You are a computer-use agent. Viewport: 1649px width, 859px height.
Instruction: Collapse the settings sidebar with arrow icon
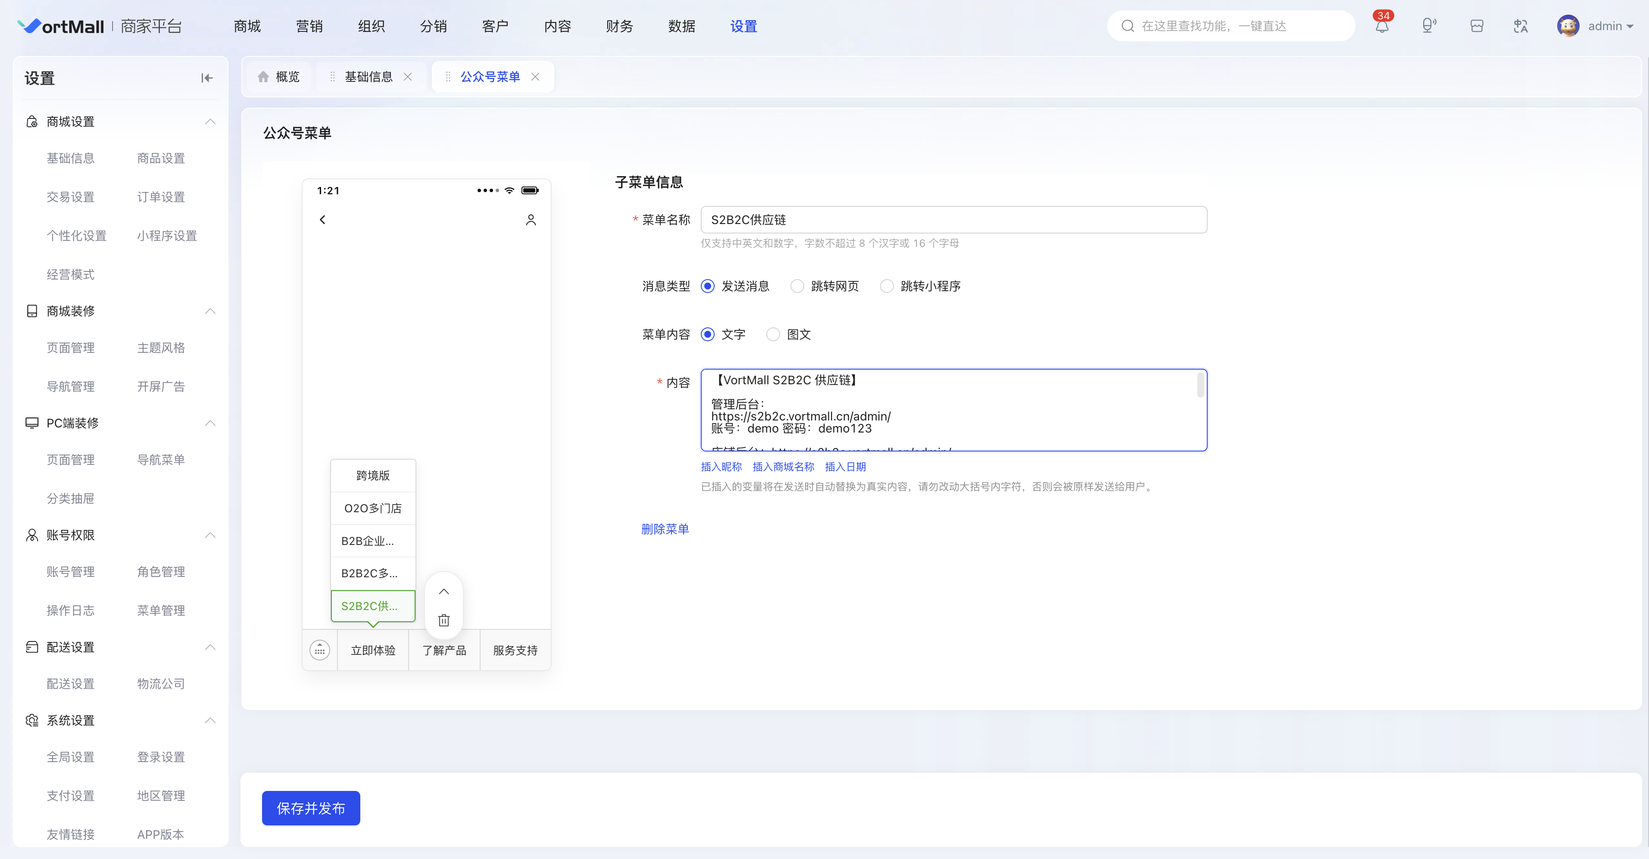point(207,78)
